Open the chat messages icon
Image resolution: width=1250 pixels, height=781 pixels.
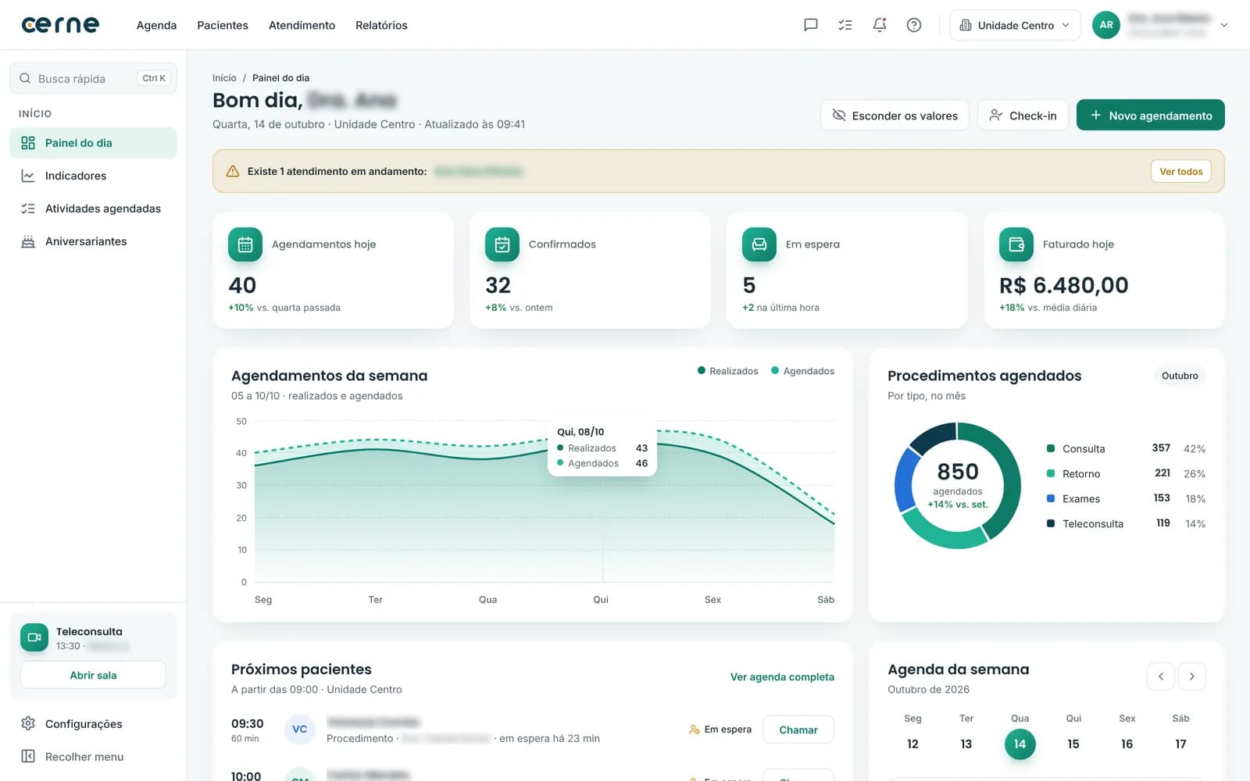point(811,25)
